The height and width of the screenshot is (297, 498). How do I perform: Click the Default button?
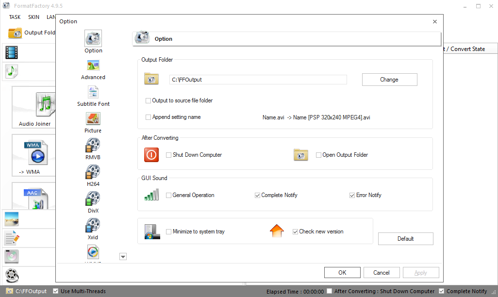pyautogui.click(x=406, y=239)
